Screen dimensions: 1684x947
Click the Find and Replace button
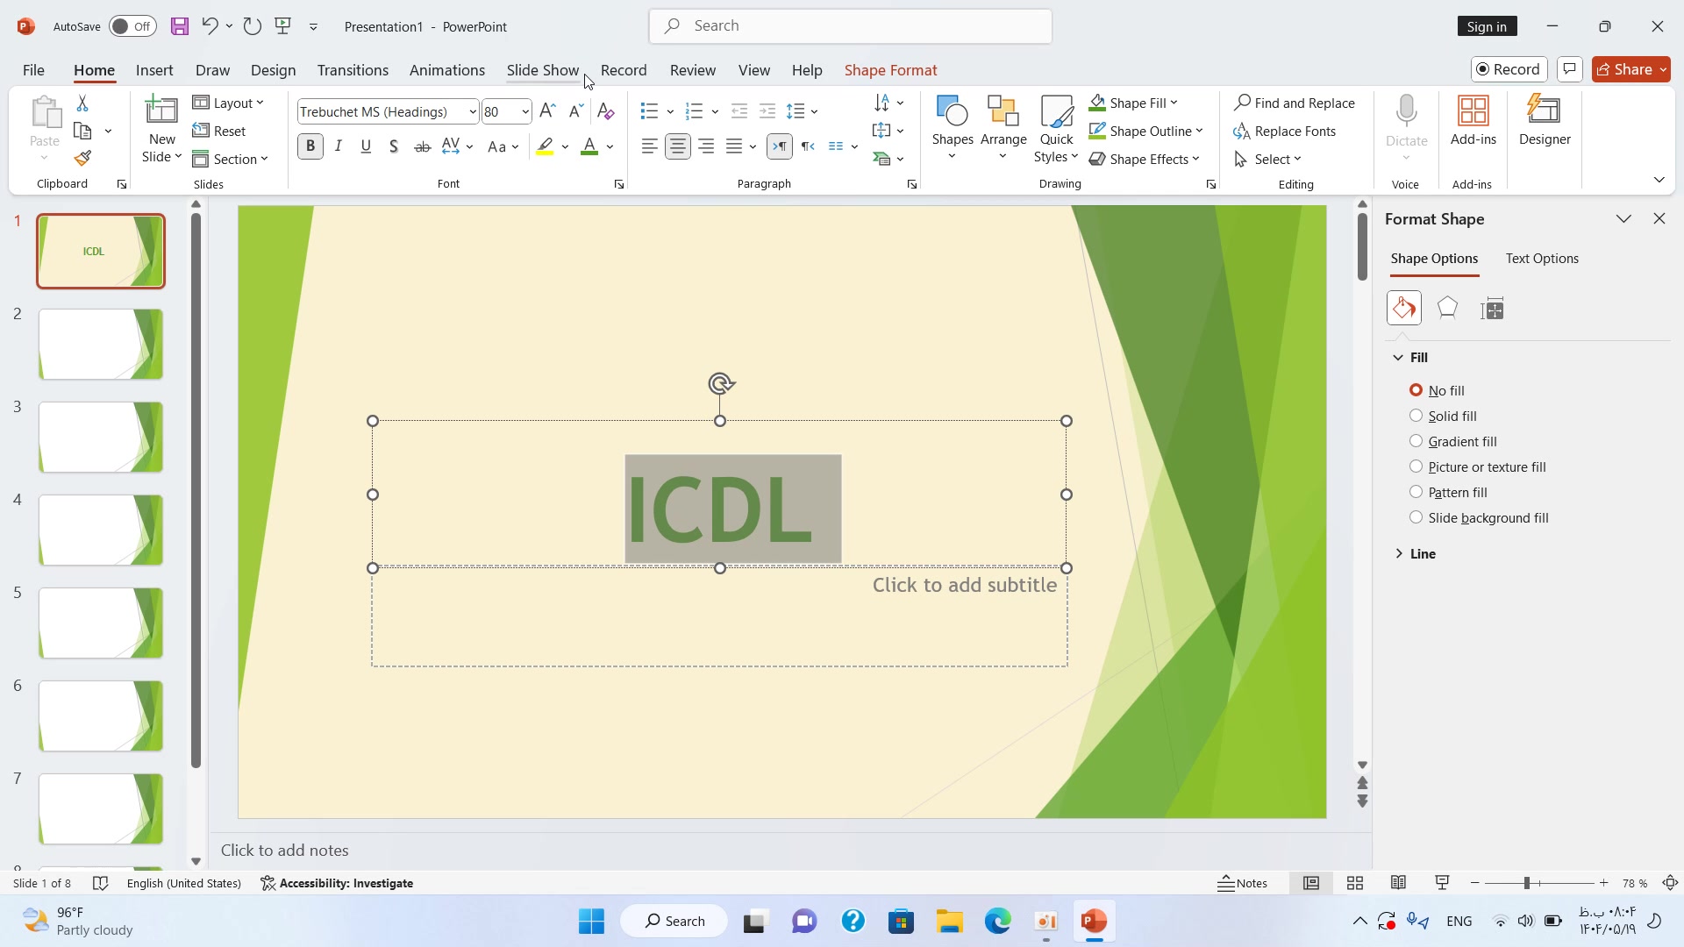[1294, 103]
